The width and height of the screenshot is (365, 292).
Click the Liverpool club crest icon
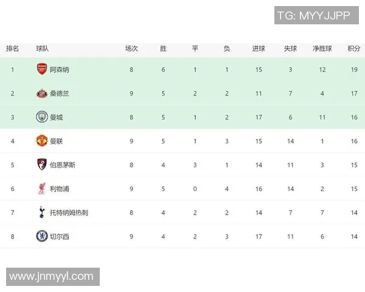(41, 189)
